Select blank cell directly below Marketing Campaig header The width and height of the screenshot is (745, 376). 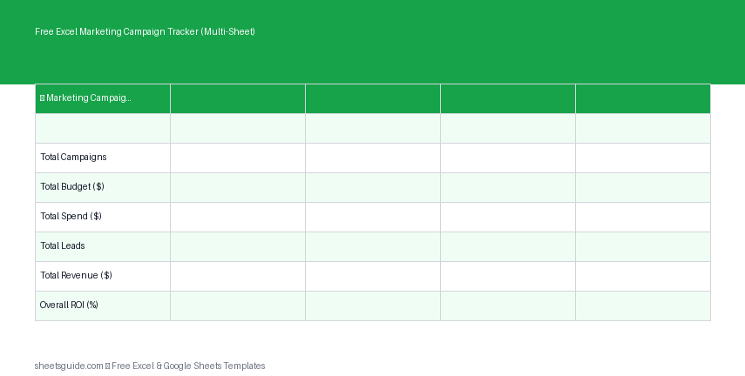tap(102, 128)
